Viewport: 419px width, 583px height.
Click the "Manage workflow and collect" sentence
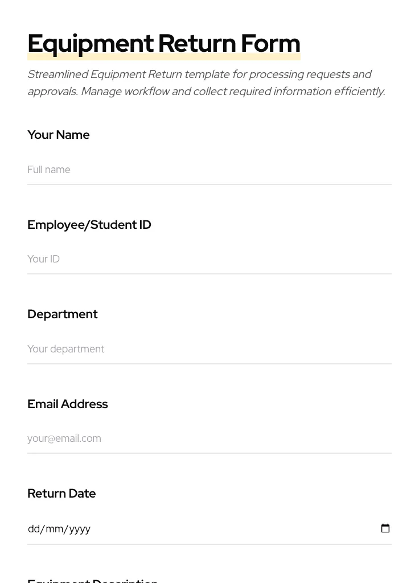(232, 92)
